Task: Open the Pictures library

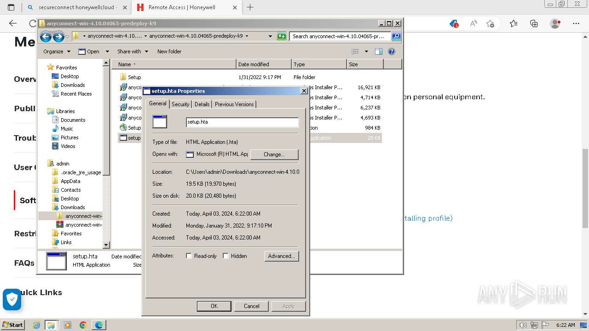Action: pos(69,137)
